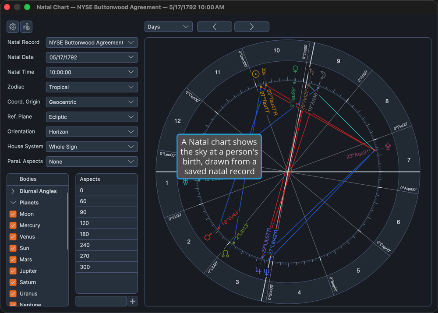Click the Mercury glyph beside the Sun
The image size is (438, 313).
(263, 71)
